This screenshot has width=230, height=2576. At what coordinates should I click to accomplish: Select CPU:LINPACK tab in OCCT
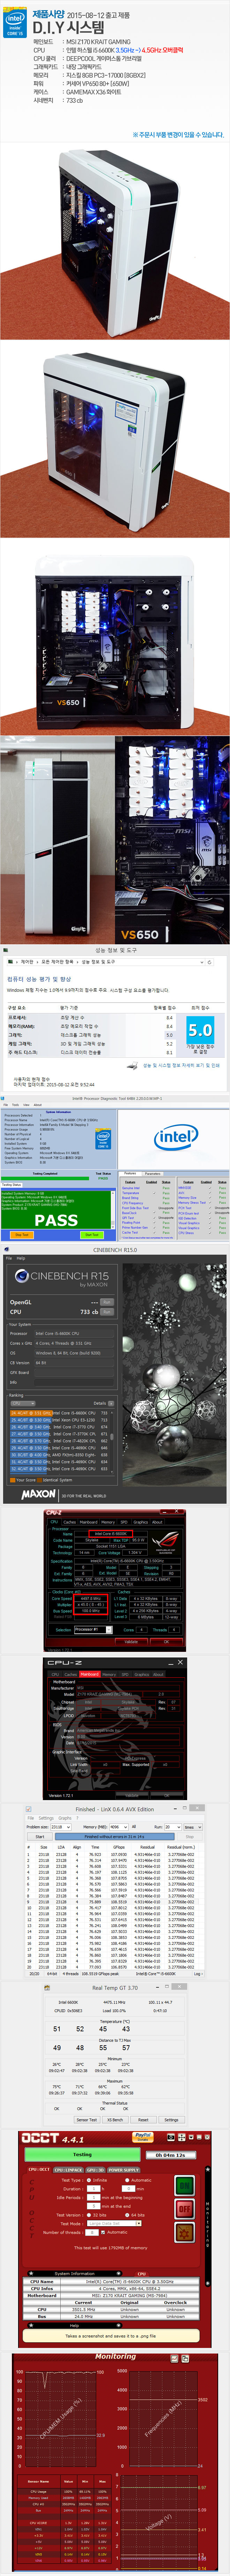68,2170
